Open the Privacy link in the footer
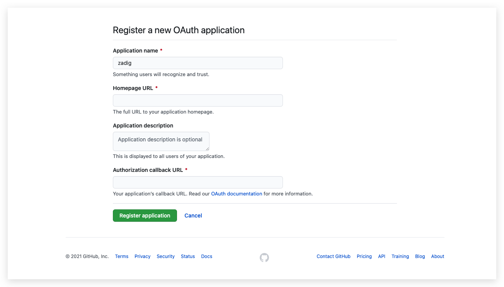This screenshot has height=287, width=504. point(142,256)
